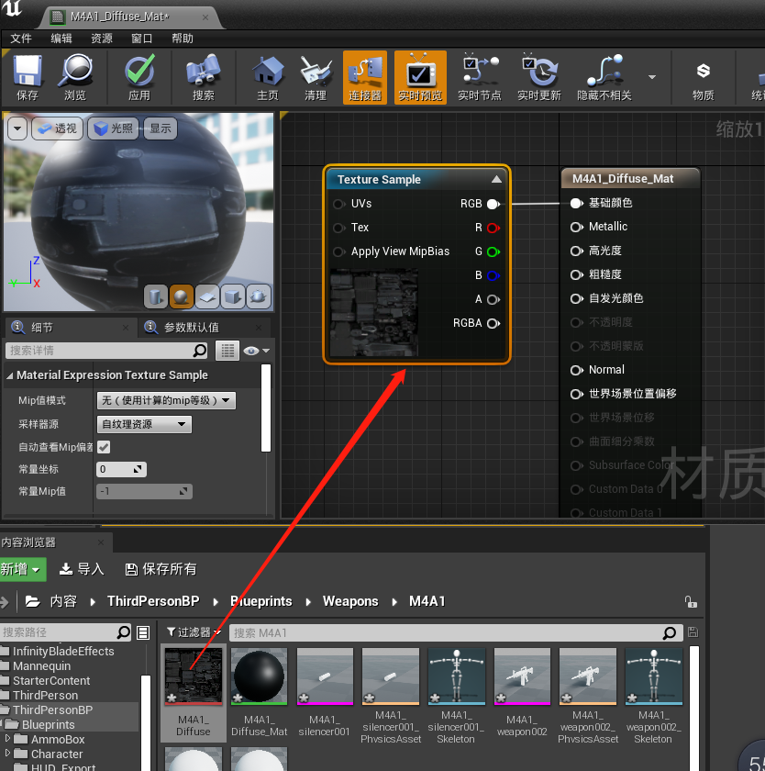Click the 隐藏不相关 (Hide Unrelated) icon
The image size is (765, 771).
[x=604, y=77]
